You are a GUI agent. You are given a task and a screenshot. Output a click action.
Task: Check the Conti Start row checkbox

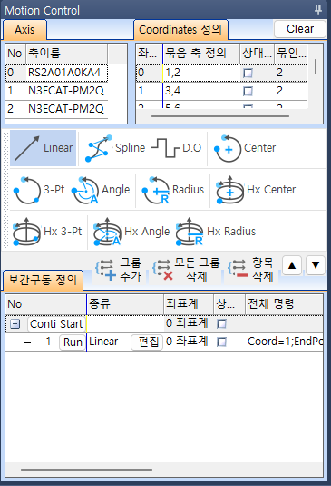pyautogui.click(x=221, y=324)
